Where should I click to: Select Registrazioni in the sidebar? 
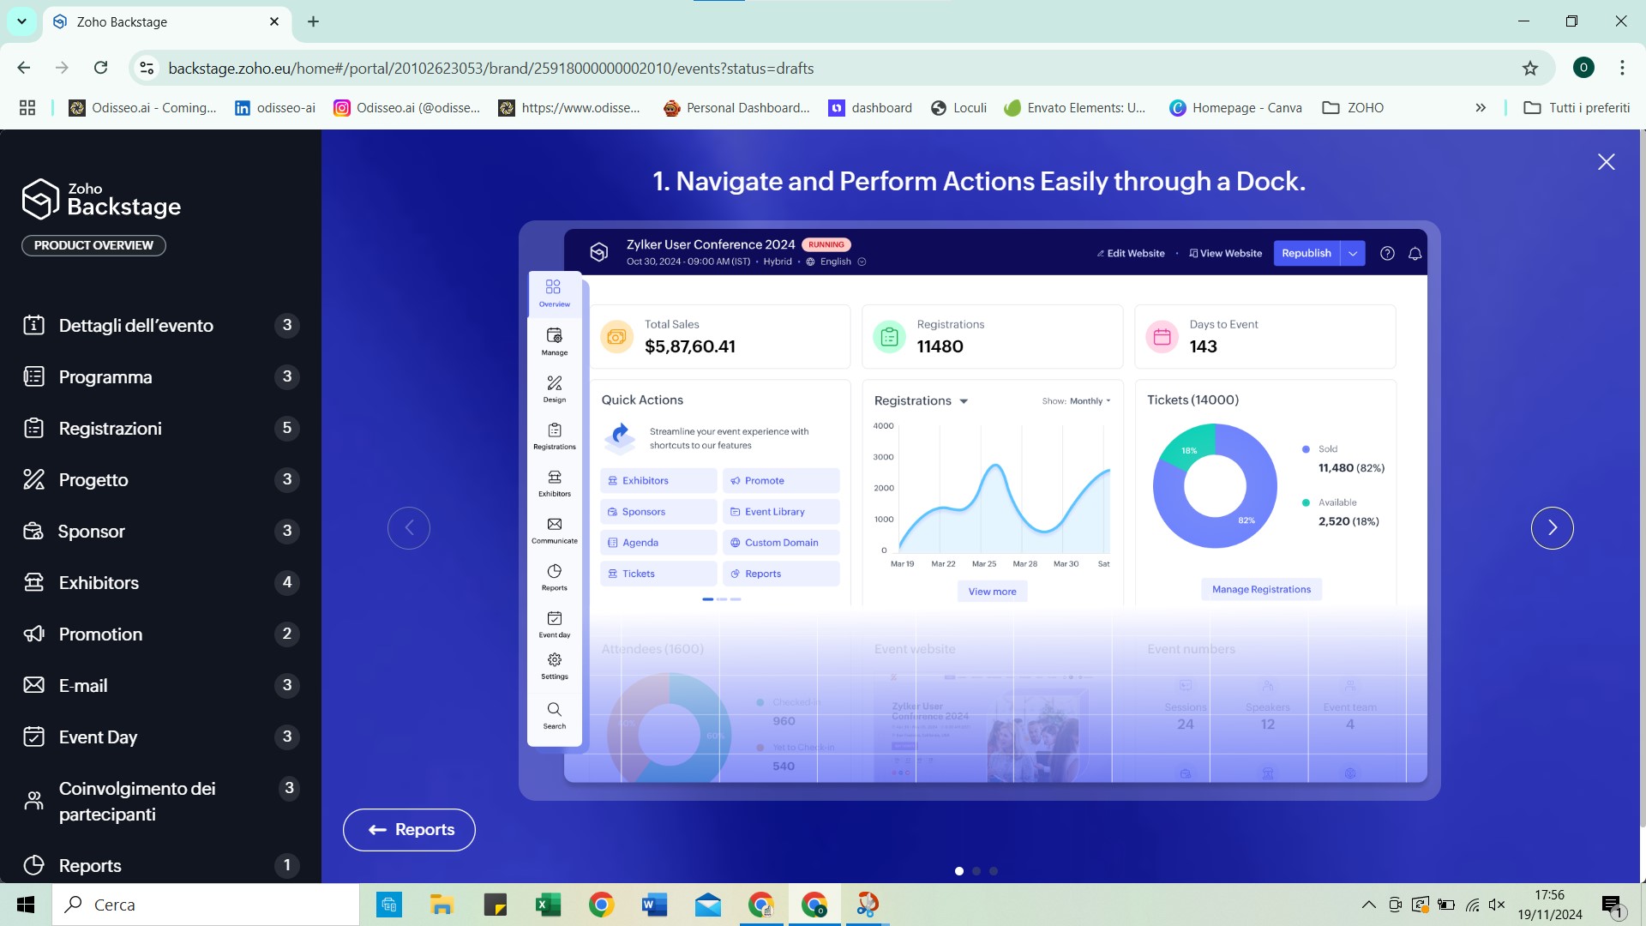coord(160,428)
